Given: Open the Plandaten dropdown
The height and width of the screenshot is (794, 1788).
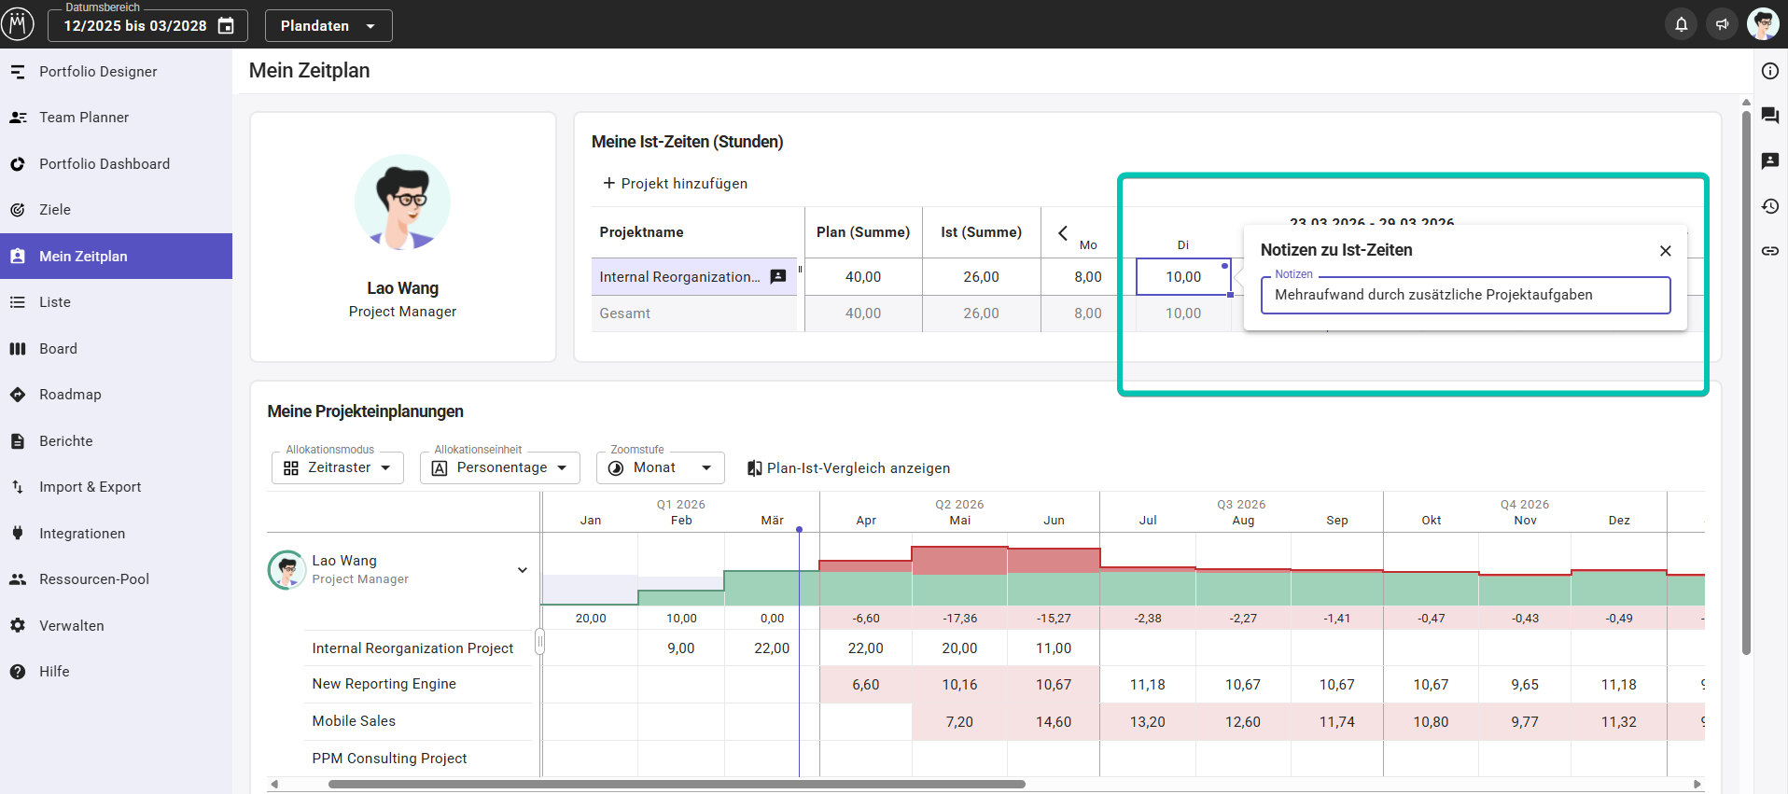Looking at the screenshot, I should click(328, 26).
